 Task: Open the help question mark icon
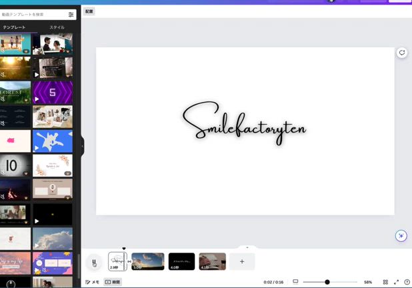tap(407, 282)
